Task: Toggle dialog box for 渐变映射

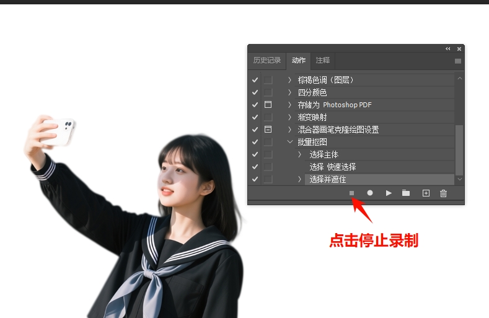Action: pos(268,117)
